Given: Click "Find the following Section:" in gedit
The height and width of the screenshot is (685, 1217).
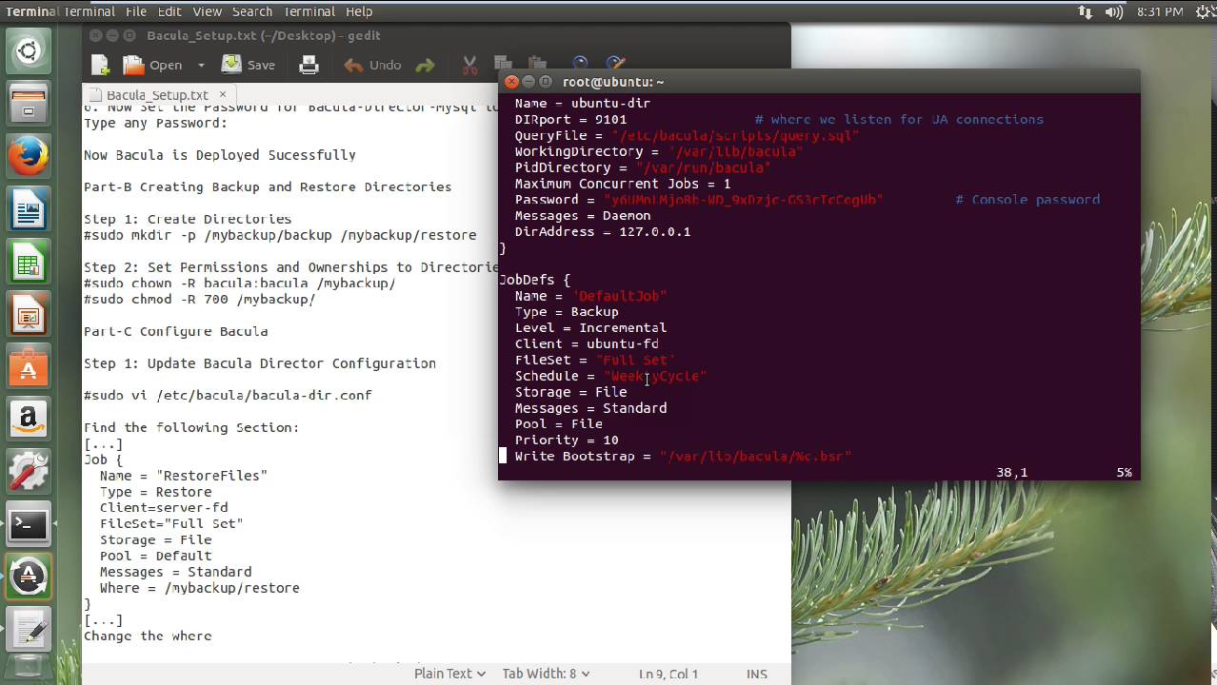Looking at the screenshot, I should coord(191,427).
